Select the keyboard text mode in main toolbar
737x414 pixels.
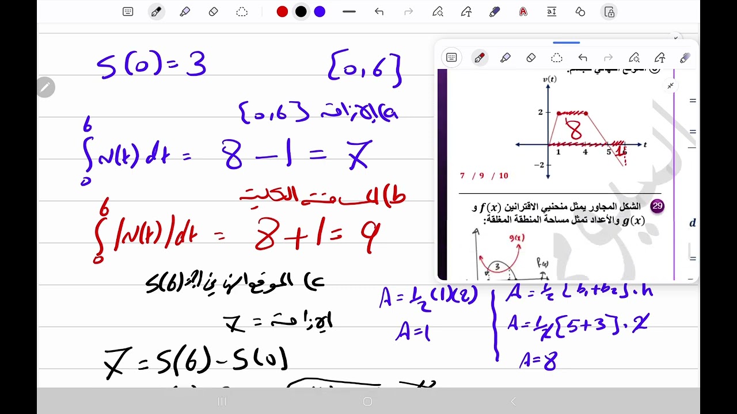coord(128,11)
